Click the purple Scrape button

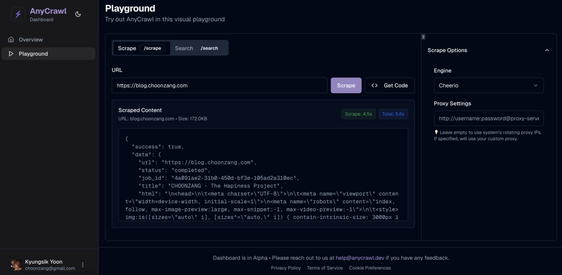[x=346, y=85]
